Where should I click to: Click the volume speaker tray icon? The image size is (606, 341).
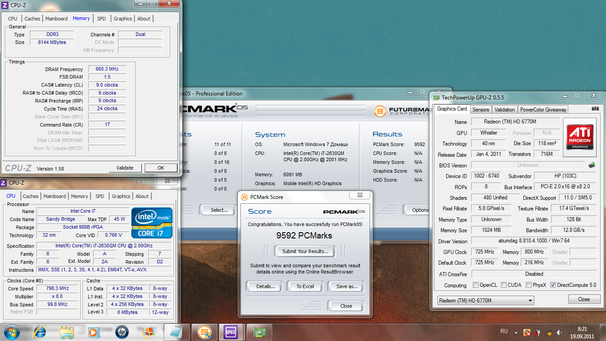point(559,332)
